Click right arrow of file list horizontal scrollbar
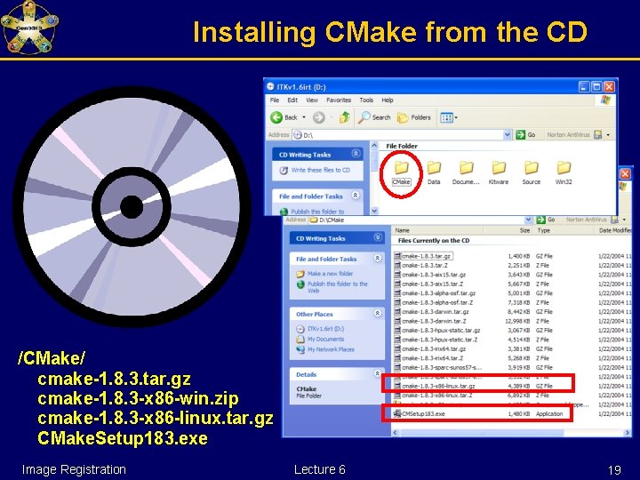640x480 pixels. 628,432
